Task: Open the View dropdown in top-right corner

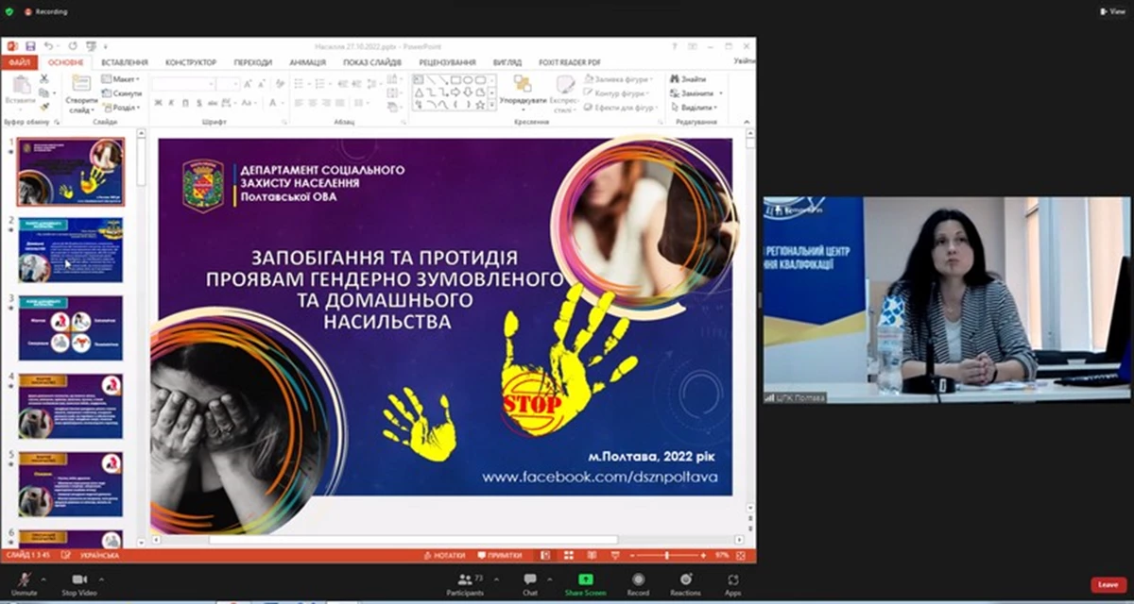Action: (x=1111, y=11)
